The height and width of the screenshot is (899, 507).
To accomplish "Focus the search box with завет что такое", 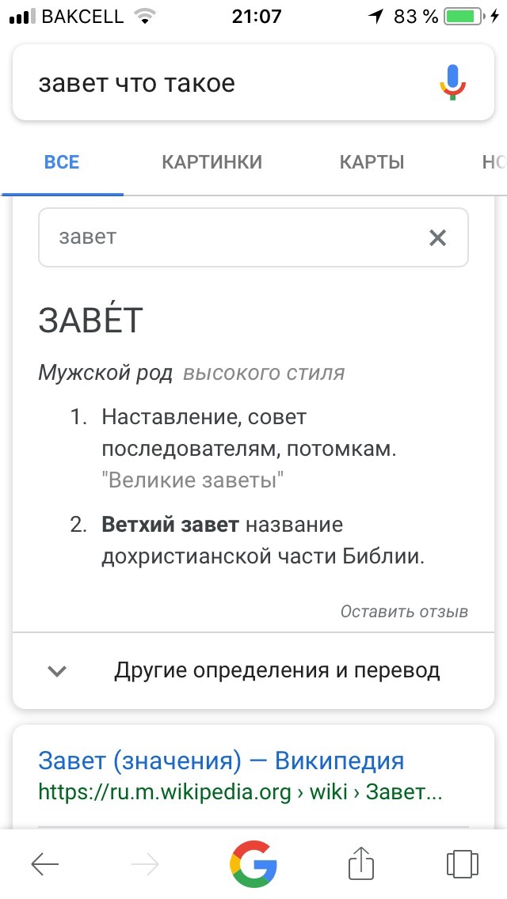I will click(x=224, y=83).
